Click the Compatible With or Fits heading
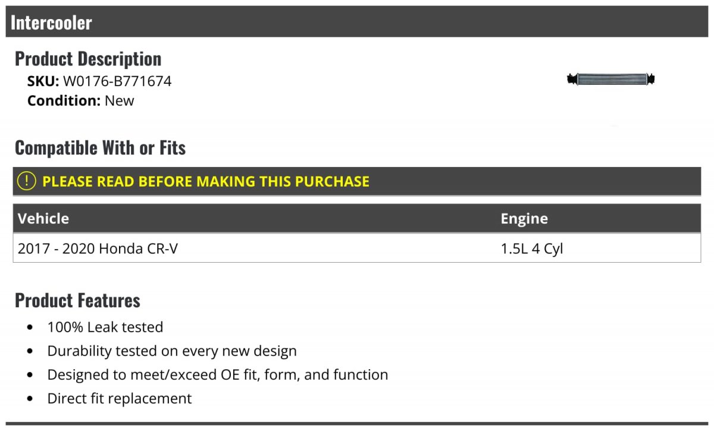This screenshot has height=431, width=714. point(100,147)
